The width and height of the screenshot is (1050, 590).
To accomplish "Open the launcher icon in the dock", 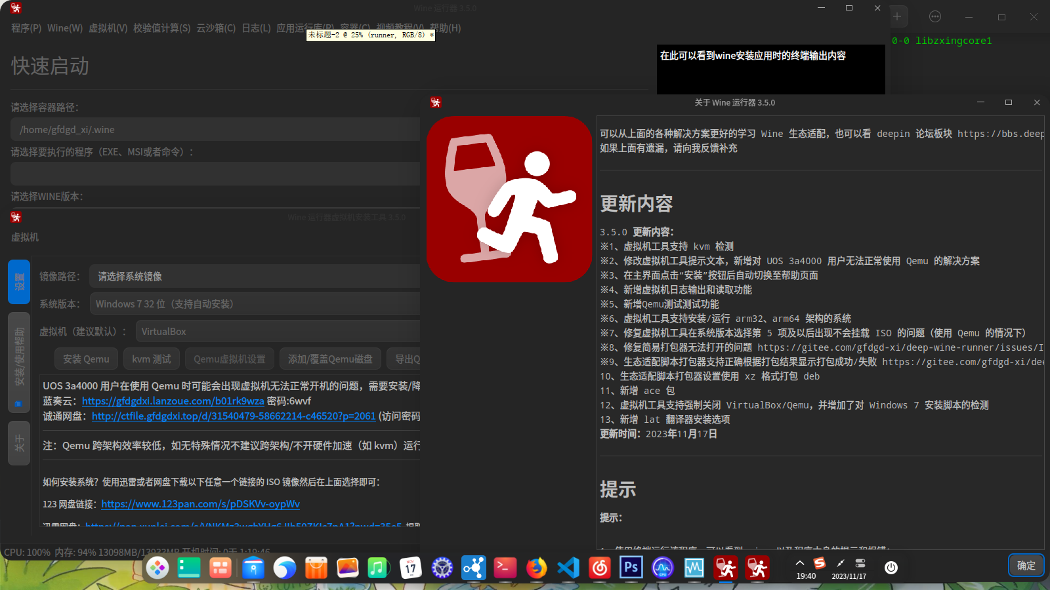I will pyautogui.click(x=157, y=568).
